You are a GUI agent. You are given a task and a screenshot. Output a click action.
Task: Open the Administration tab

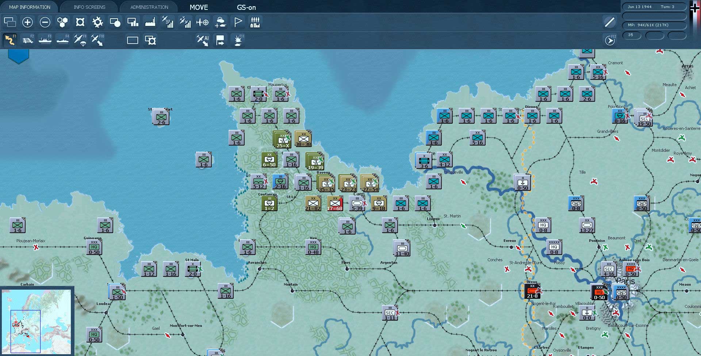(x=149, y=7)
